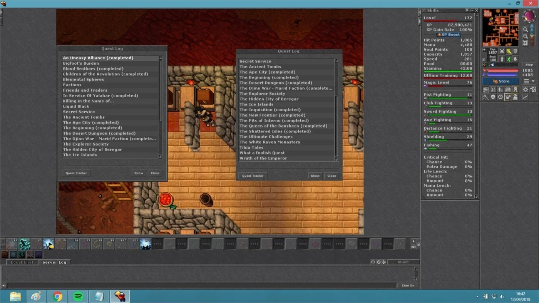This screenshot has height=303, width=539.
Task: Open the Skills panel menu icon
Action: pos(467,11)
